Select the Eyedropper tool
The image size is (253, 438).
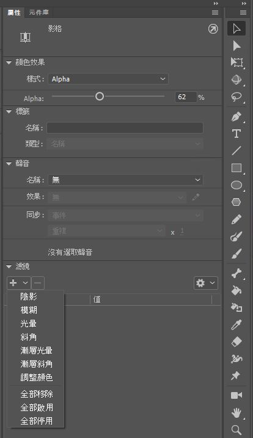tap(237, 325)
